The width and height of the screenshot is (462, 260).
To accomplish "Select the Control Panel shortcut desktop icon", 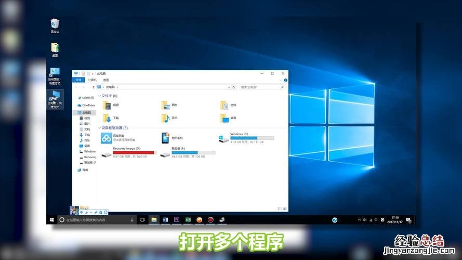I will (x=55, y=76).
